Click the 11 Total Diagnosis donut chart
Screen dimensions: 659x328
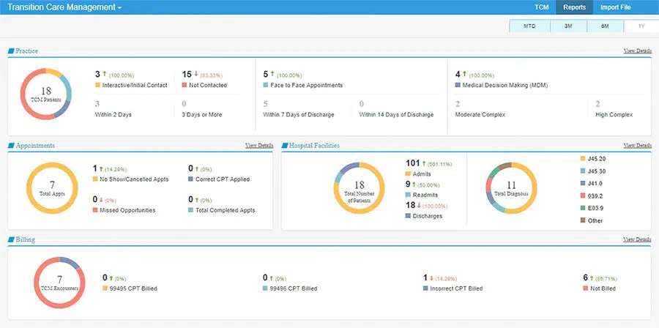[511, 188]
